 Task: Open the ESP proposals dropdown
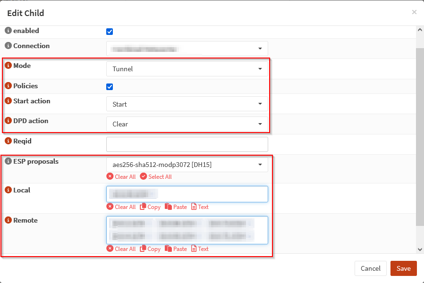[x=187, y=165]
